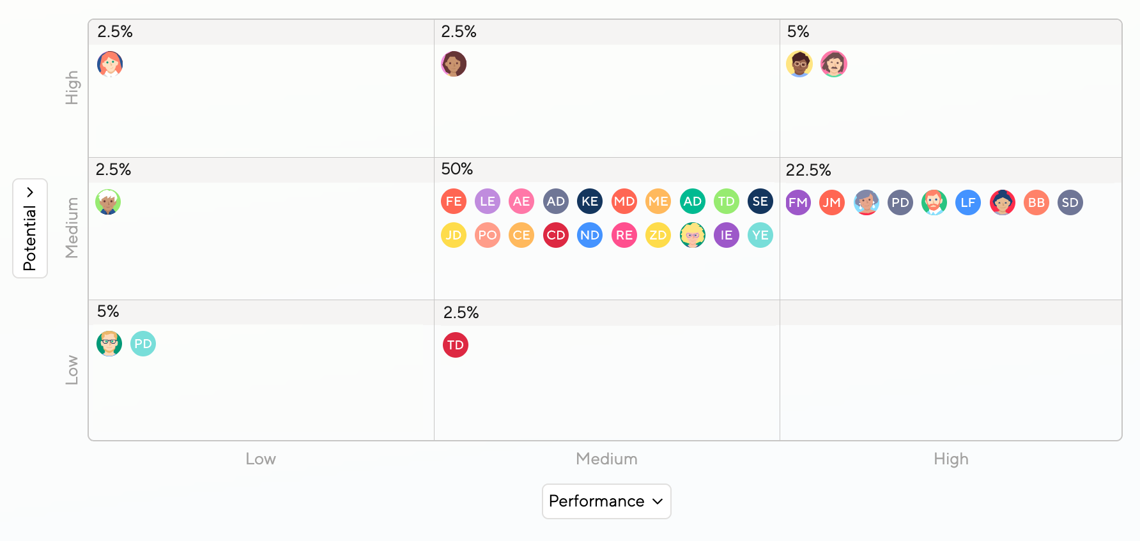The image size is (1140, 541).
Task: Open the YE teal avatar
Action: (x=760, y=235)
